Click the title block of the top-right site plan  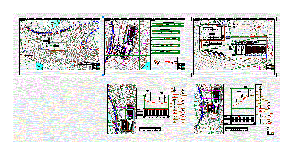[x=270, y=67]
